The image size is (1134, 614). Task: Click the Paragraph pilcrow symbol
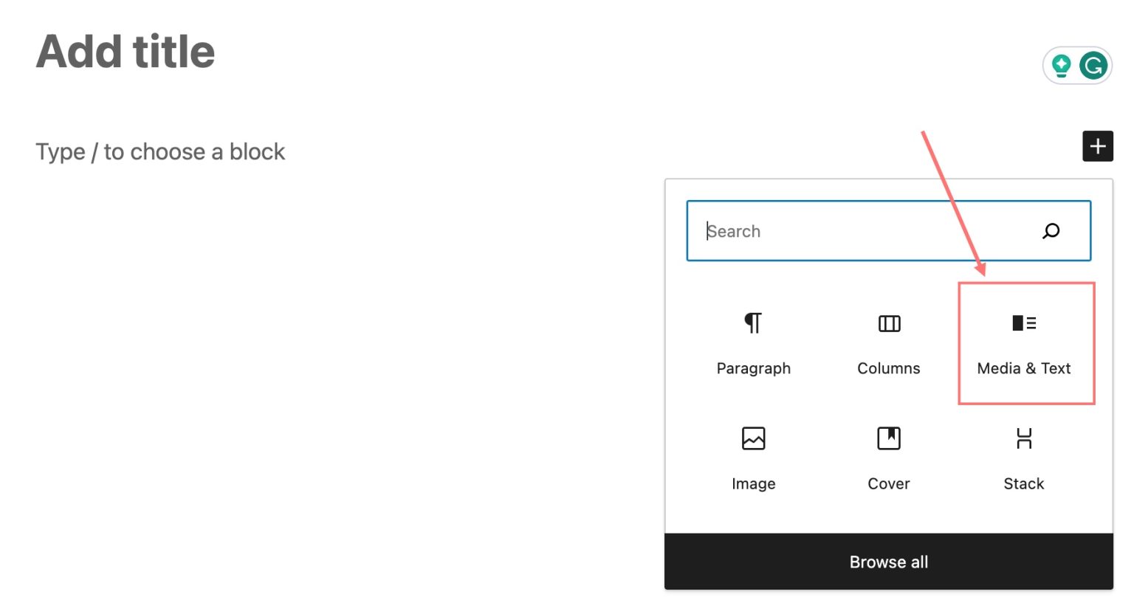tap(752, 323)
